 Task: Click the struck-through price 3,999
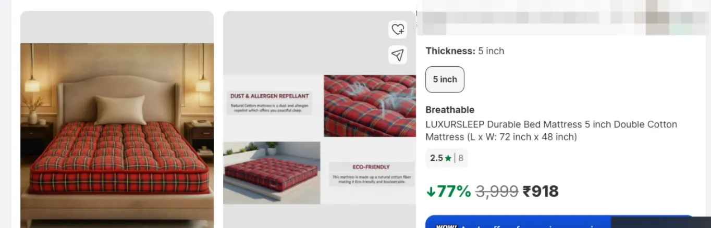click(x=497, y=192)
